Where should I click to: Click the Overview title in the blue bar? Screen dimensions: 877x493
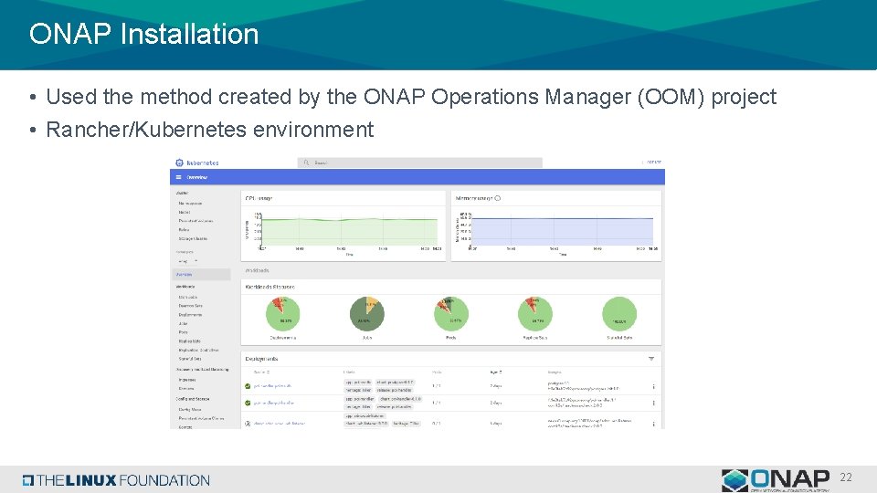point(197,177)
